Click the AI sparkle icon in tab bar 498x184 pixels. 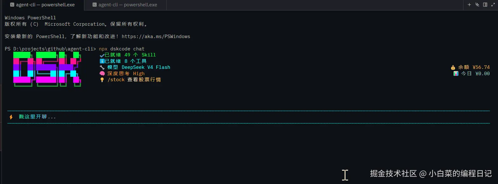pyautogui.click(x=477, y=5)
